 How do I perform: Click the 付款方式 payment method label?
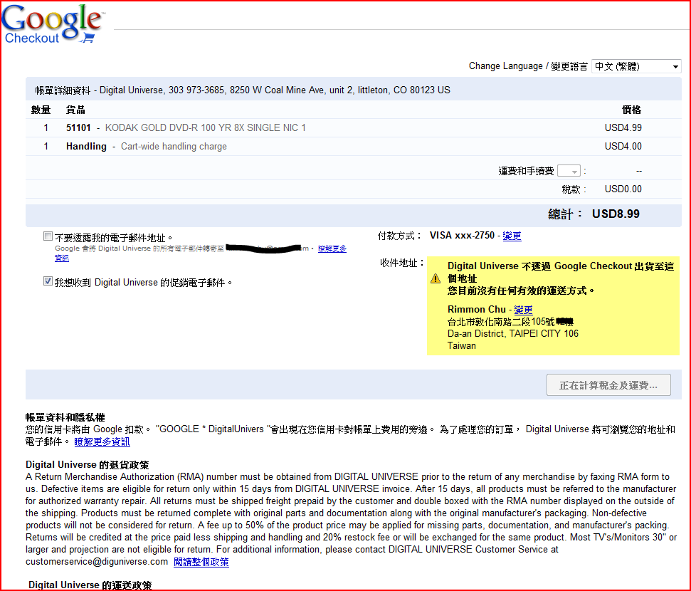(x=399, y=236)
